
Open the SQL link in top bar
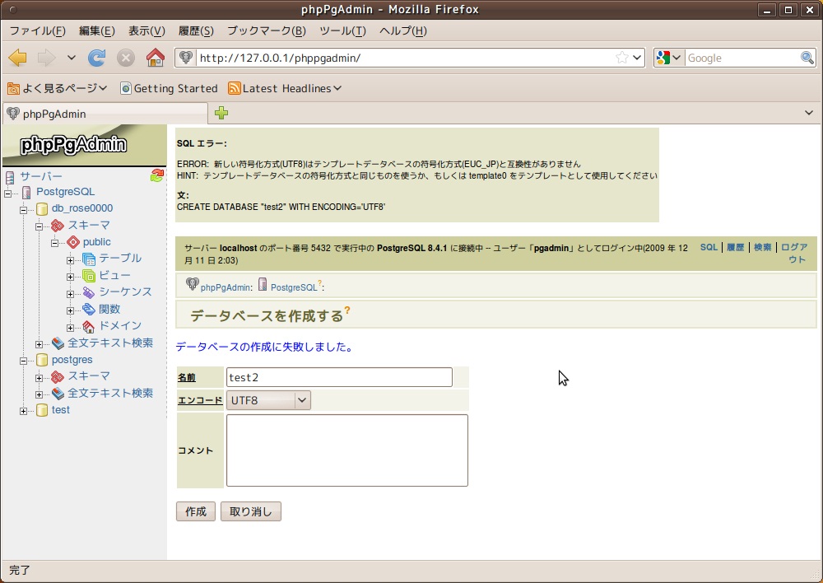[709, 247]
